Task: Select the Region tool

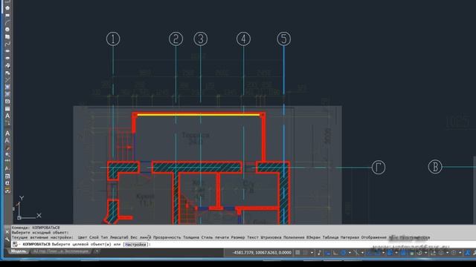Action: coord(7,102)
